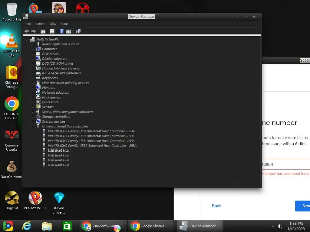This screenshot has width=310, height=232.
Task: Click the Forward arrow toolbar icon
Action: tap(33, 31)
